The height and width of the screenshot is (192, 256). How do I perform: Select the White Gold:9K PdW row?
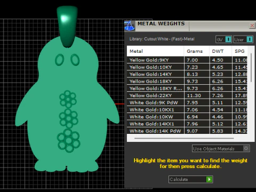(x=187, y=102)
